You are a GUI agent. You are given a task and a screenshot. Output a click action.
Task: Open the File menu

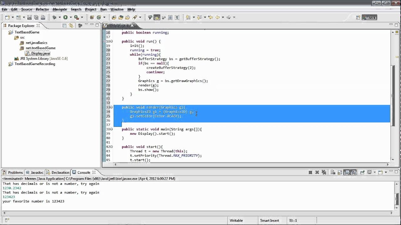(x=4, y=9)
